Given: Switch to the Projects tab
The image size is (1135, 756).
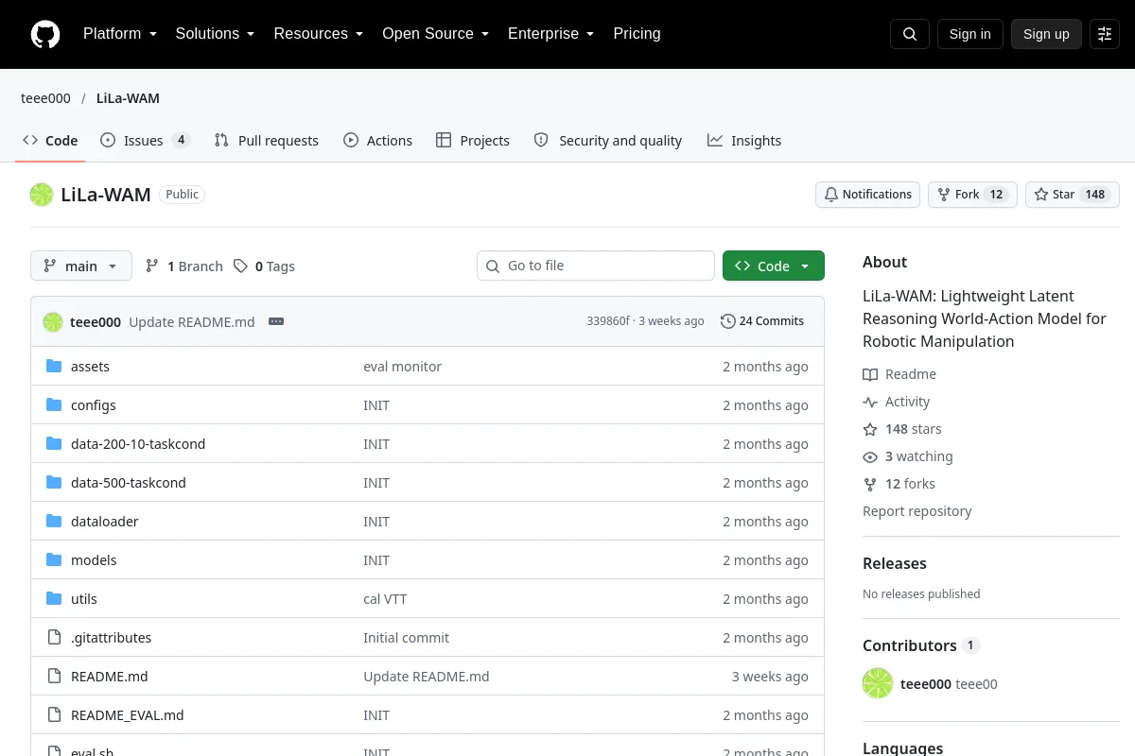Looking at the screenshot, I should (x=473, y=141).
